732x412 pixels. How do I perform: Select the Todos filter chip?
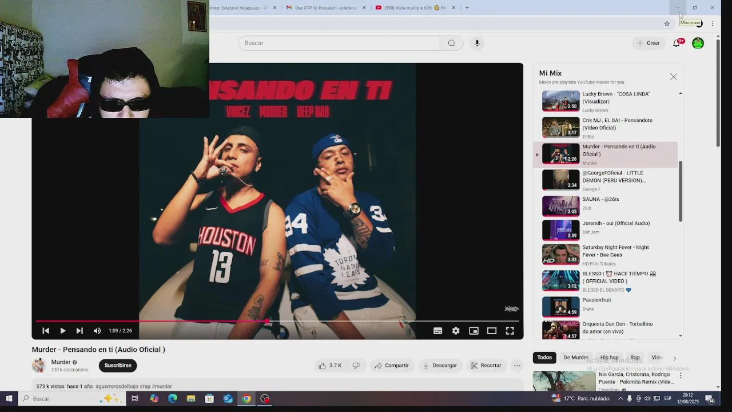point(544,358)
